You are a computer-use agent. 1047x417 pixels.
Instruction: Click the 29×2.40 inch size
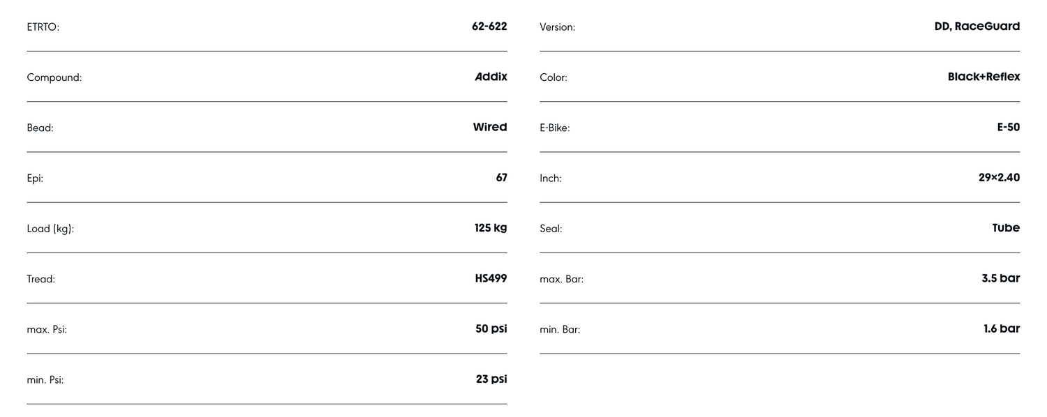tap(999, 178)
